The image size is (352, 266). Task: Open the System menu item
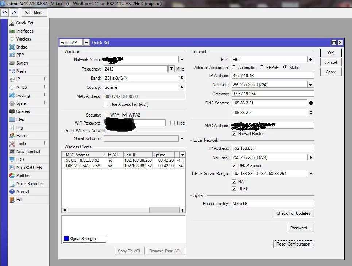(x=22, y=103)
